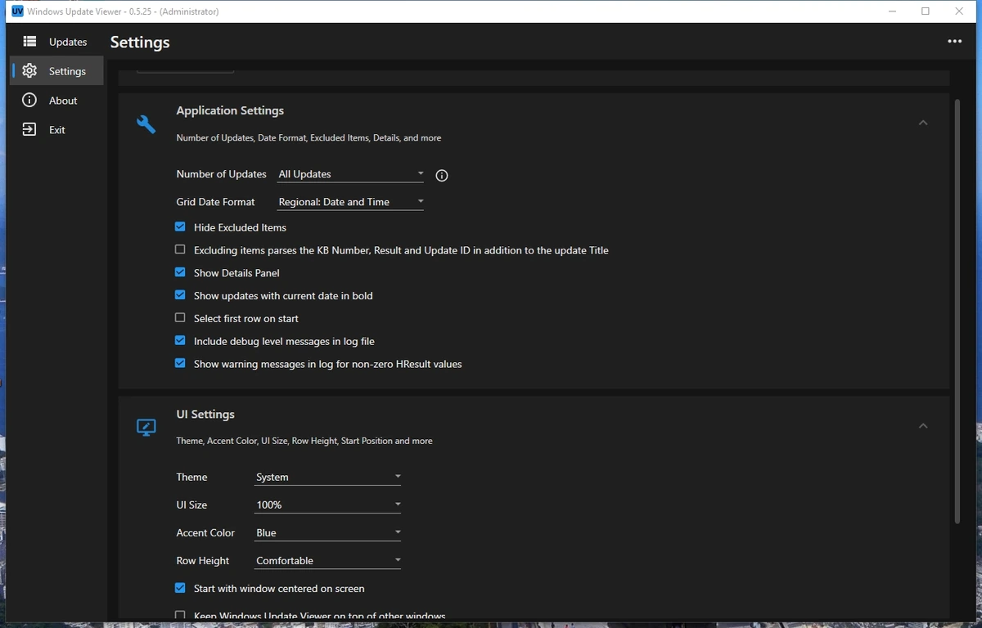Enable Keep Windows Update Viewer on top
This screenshot has height=628, width=982.
[180, 616]
